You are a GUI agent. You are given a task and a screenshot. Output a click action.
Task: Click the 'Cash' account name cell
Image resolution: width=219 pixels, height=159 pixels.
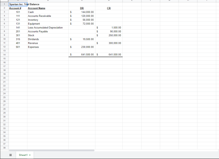click(48, 12)
